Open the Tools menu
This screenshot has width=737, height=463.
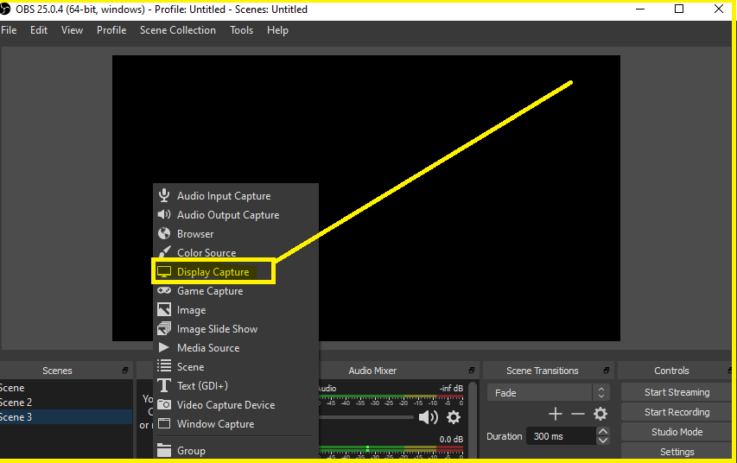(242, 30)
